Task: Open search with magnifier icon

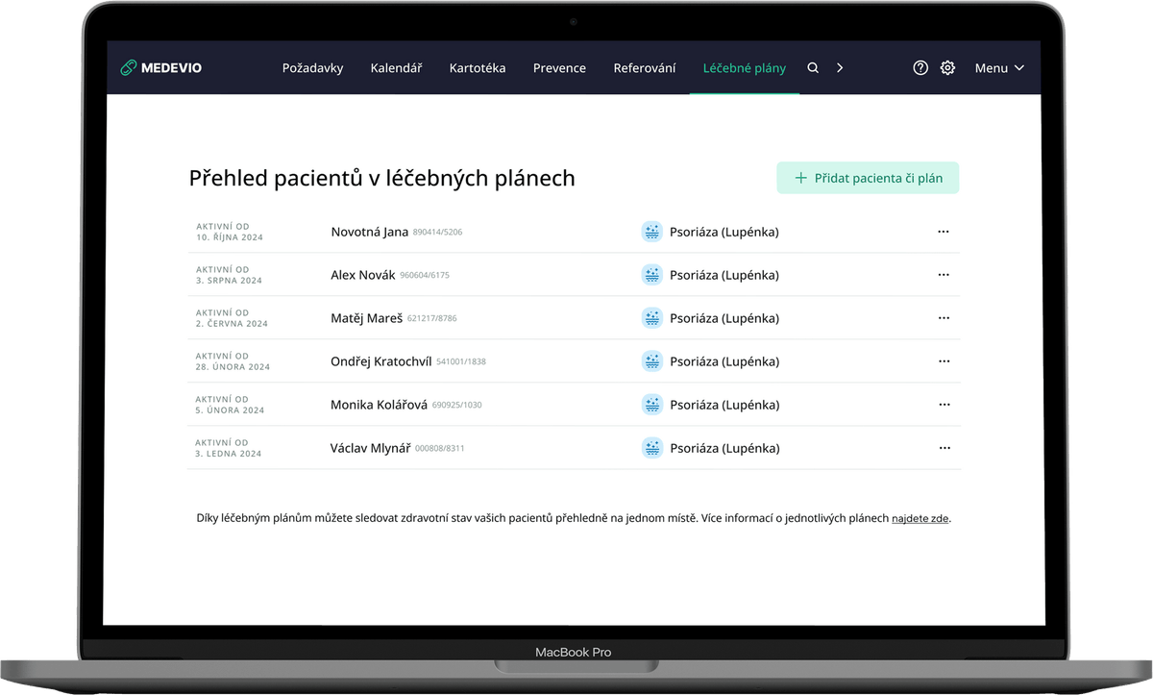Action: point(813,68)
